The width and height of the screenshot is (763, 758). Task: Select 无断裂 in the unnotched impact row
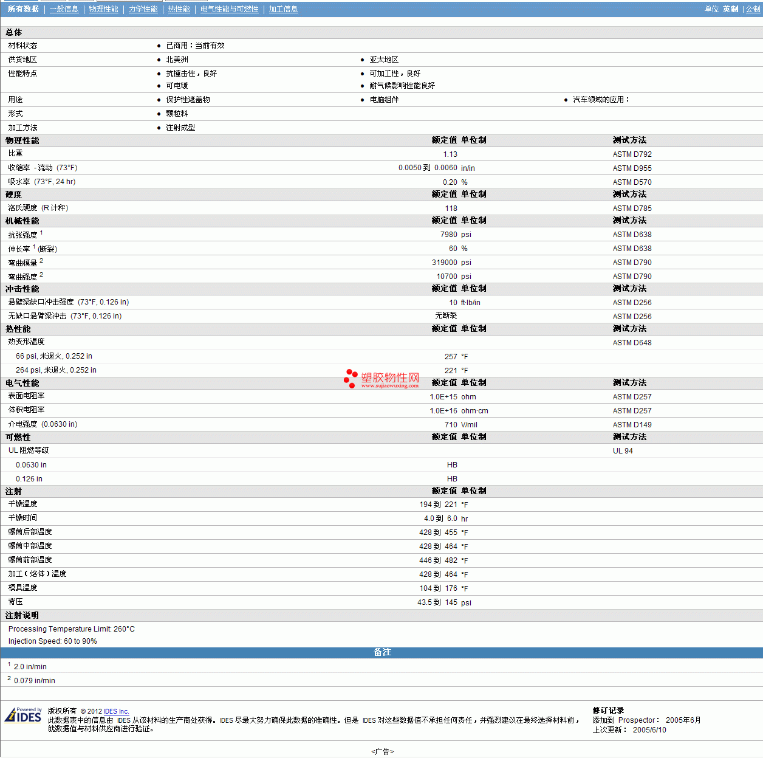coord(446,315)
